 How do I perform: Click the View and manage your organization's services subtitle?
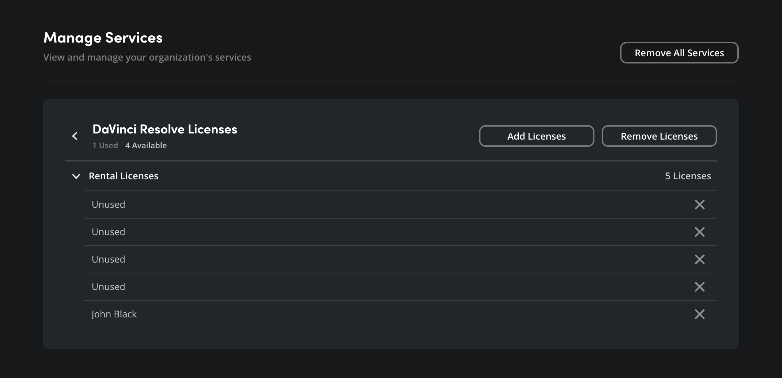point(147,57)
